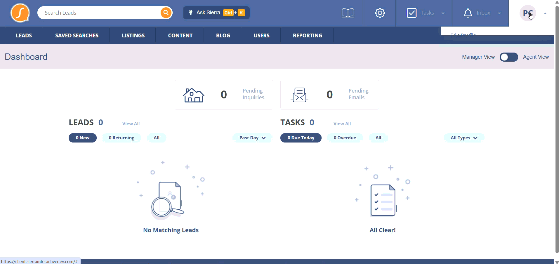This screenshot has width=559, height=264.
Task: Collapse the profile menu arrow
Action: 545,13
